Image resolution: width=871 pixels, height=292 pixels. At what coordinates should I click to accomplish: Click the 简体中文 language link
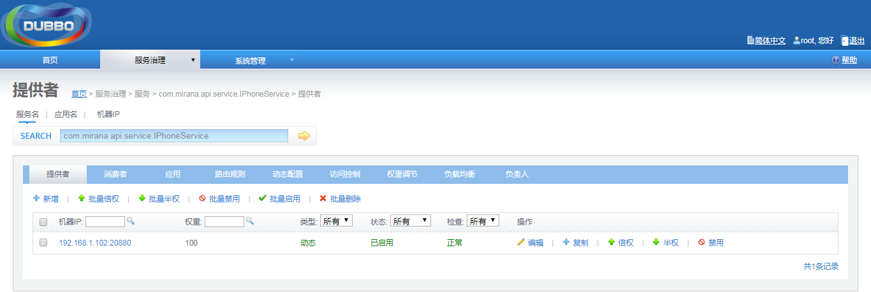pyautogui.click(x=770, y=40)
